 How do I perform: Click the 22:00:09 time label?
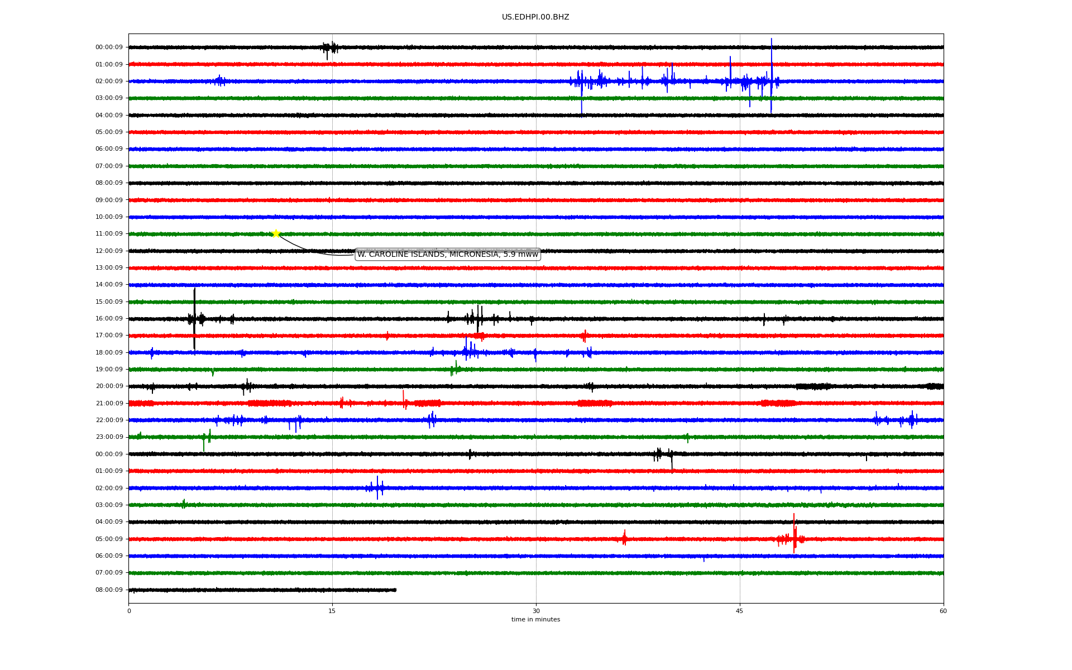click(109, 420)
